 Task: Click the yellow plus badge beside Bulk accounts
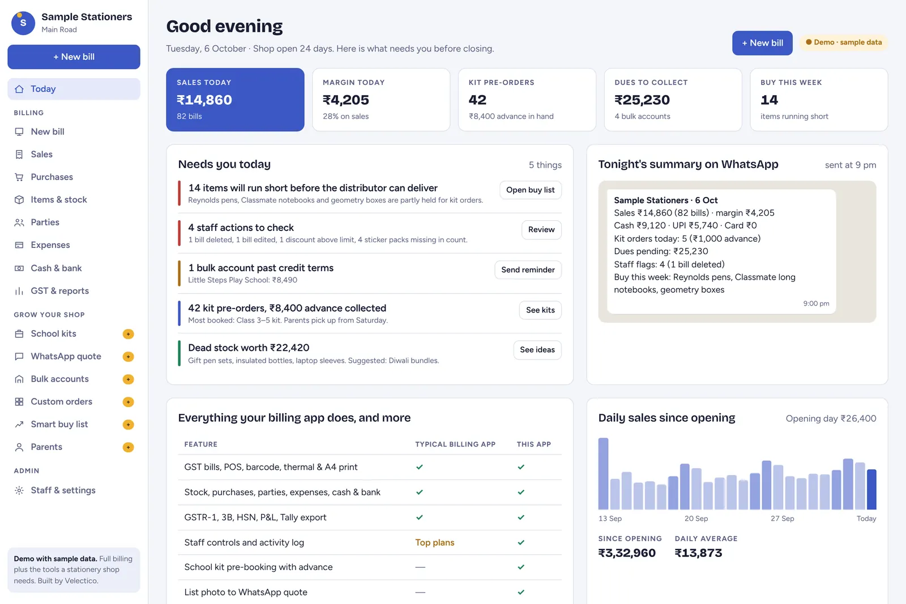click(129, 379)
